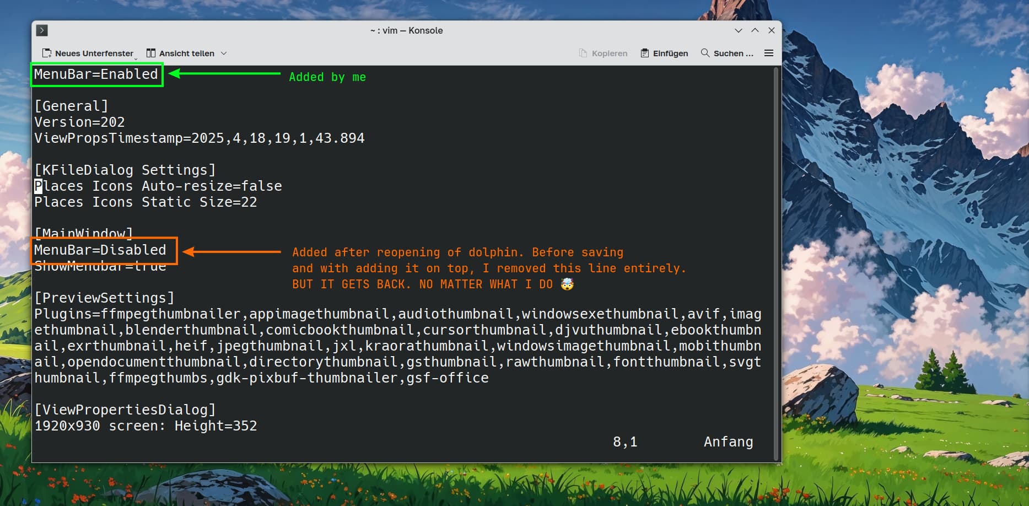
Task: Maximize the Konsole window
Action: [755, 30]
